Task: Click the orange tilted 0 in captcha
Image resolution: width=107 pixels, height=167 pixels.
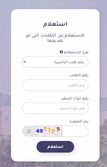Action: click(x=53, y=131)
